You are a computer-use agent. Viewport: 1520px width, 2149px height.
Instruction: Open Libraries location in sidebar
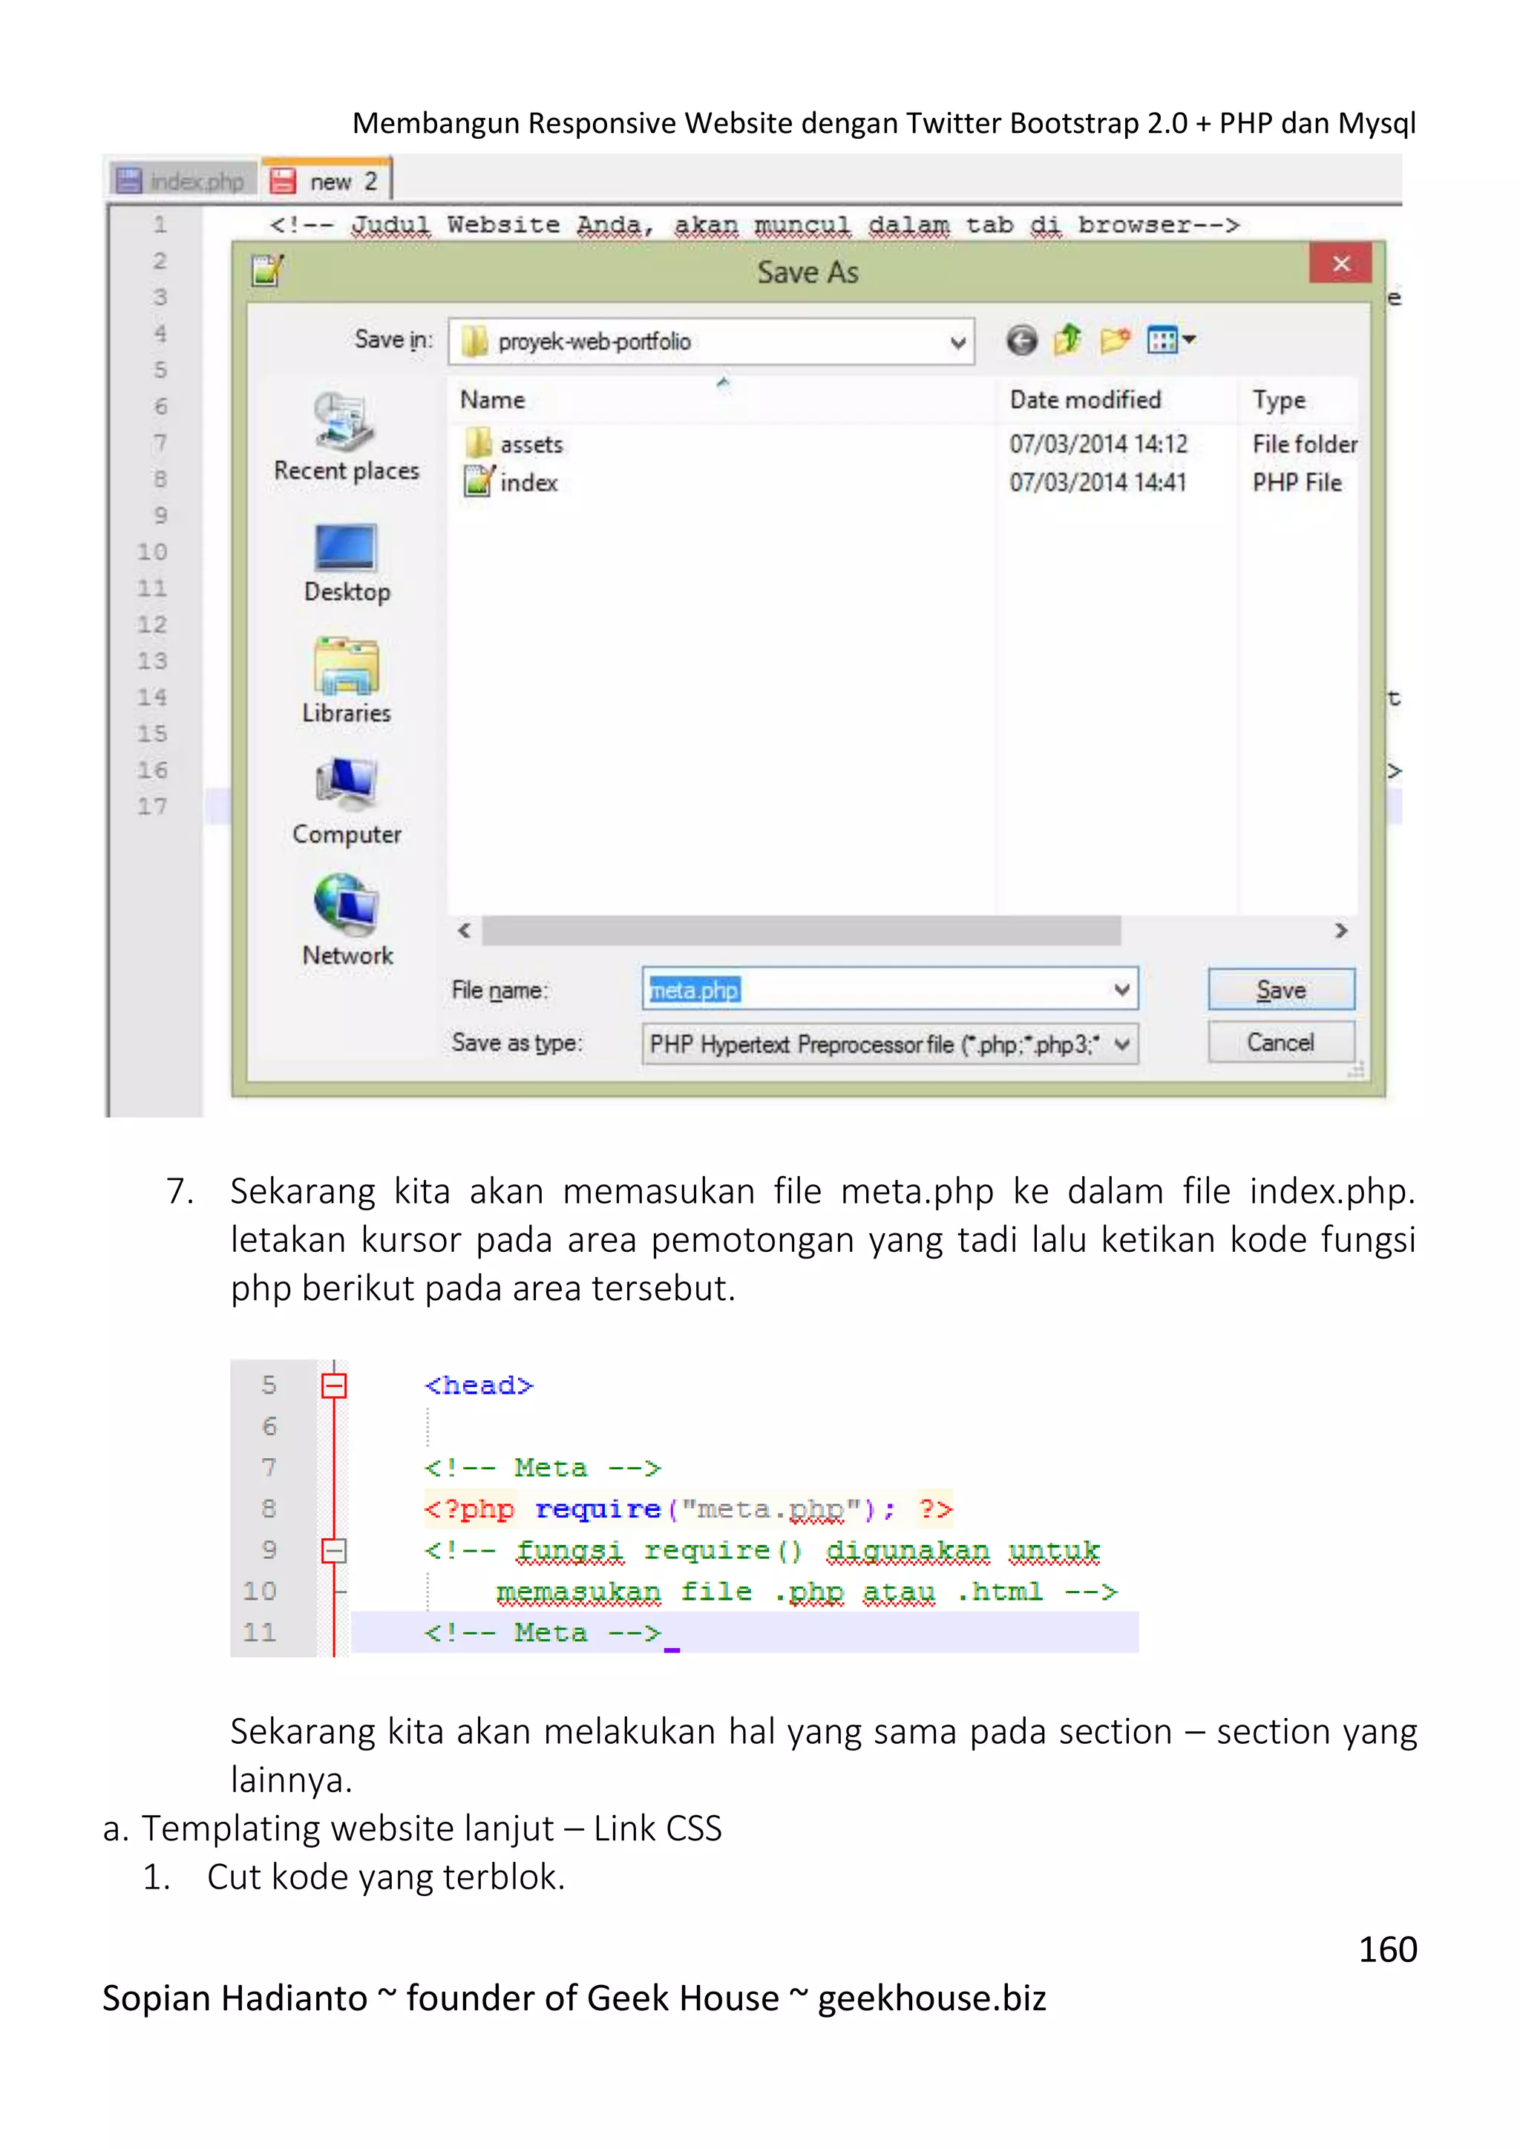click(347, 681)
